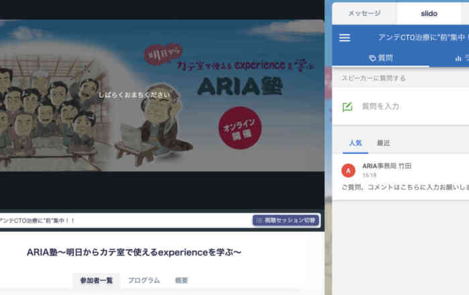Click the red オンライン開催 badge
The height and width of the screenshot is (295, 469).
240,128
